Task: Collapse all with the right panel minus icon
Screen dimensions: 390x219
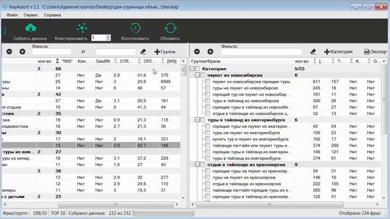Action: pyautogui.click(x=197, y=52)
